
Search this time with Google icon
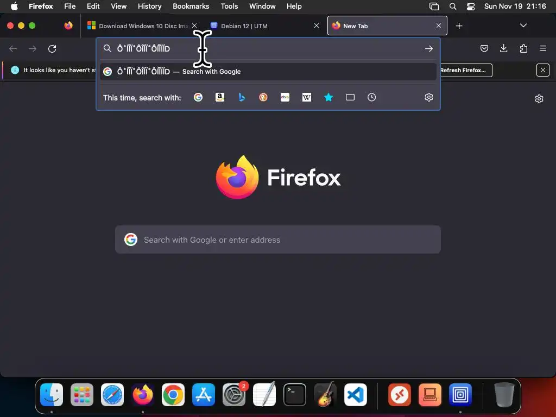tap(198, 97)
